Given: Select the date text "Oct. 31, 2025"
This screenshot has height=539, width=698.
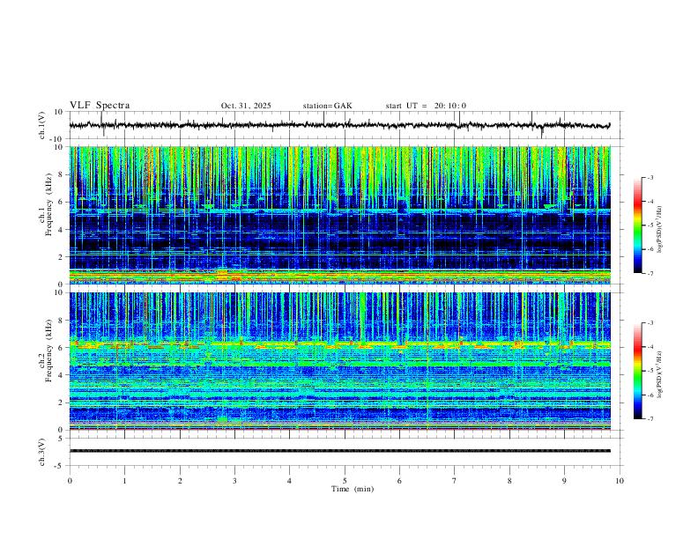Looking at the screenshot, I should 246,106.
